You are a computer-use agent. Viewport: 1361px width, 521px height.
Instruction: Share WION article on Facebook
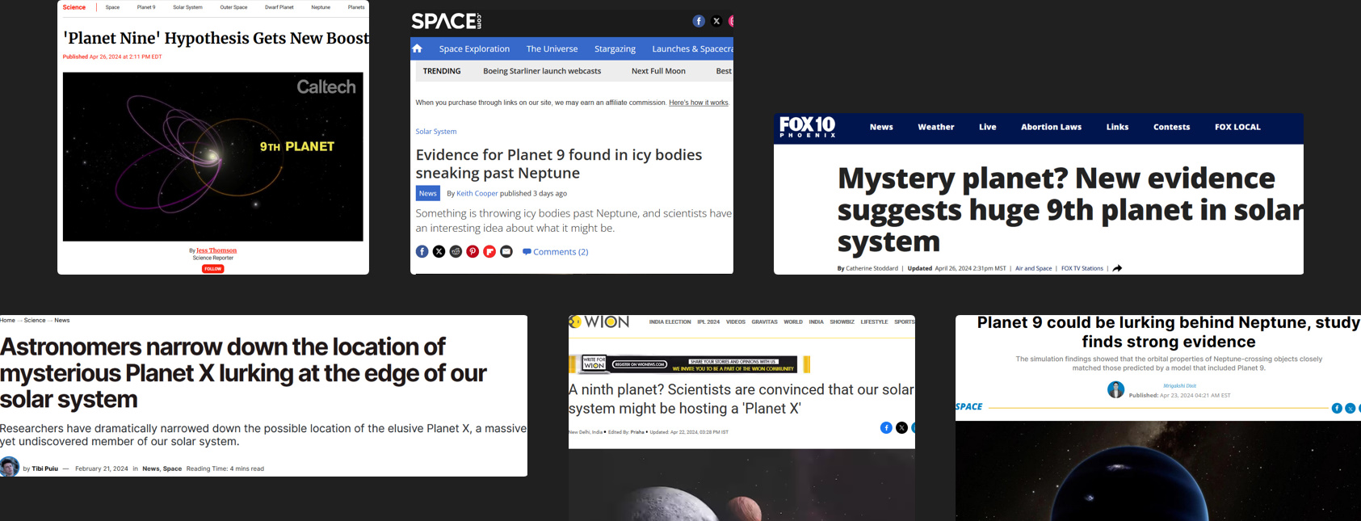click(886, 427)
